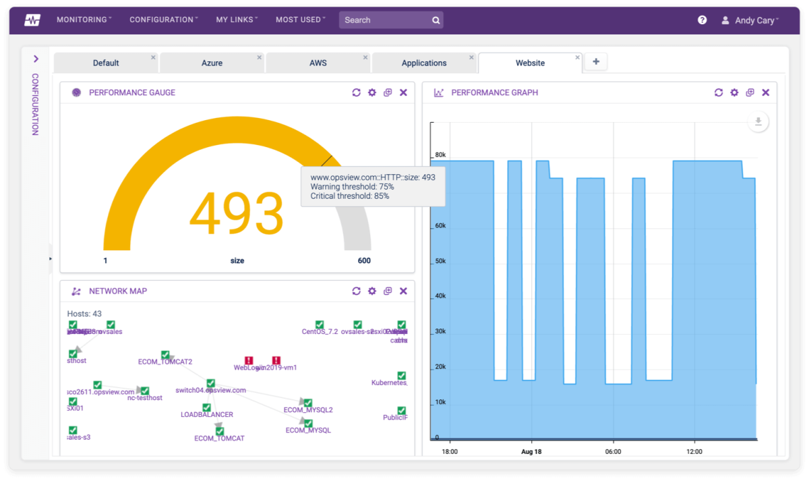Open Network Map widget settings

pos(372,291)
